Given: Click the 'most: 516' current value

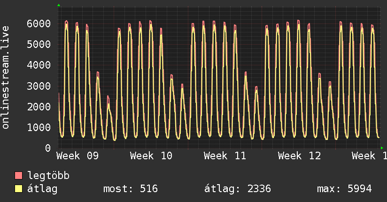Looking at the screenshot, I should [x=130, y=189].
